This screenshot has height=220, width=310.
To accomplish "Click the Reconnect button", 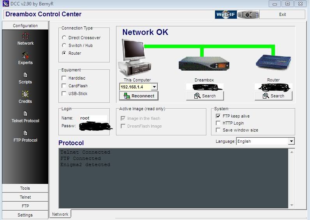I will point(139,96).
